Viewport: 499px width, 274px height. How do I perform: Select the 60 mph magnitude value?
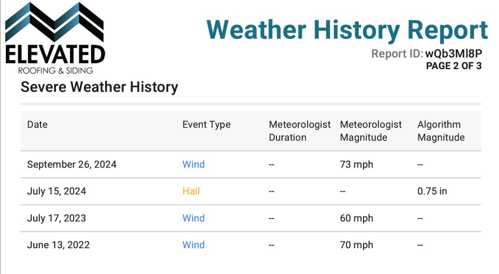(x=356, y=218)
